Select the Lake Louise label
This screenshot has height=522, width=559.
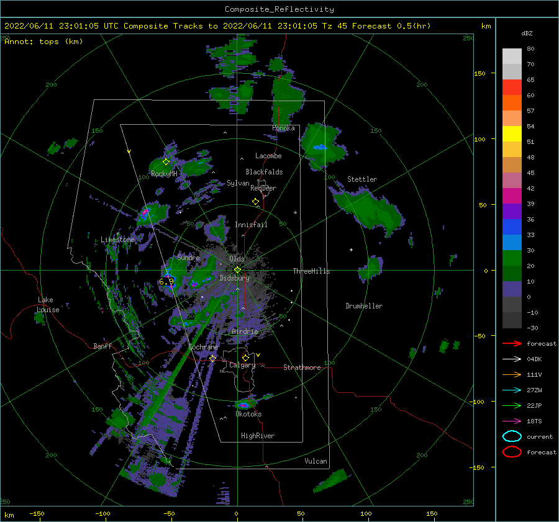[48, 305]
